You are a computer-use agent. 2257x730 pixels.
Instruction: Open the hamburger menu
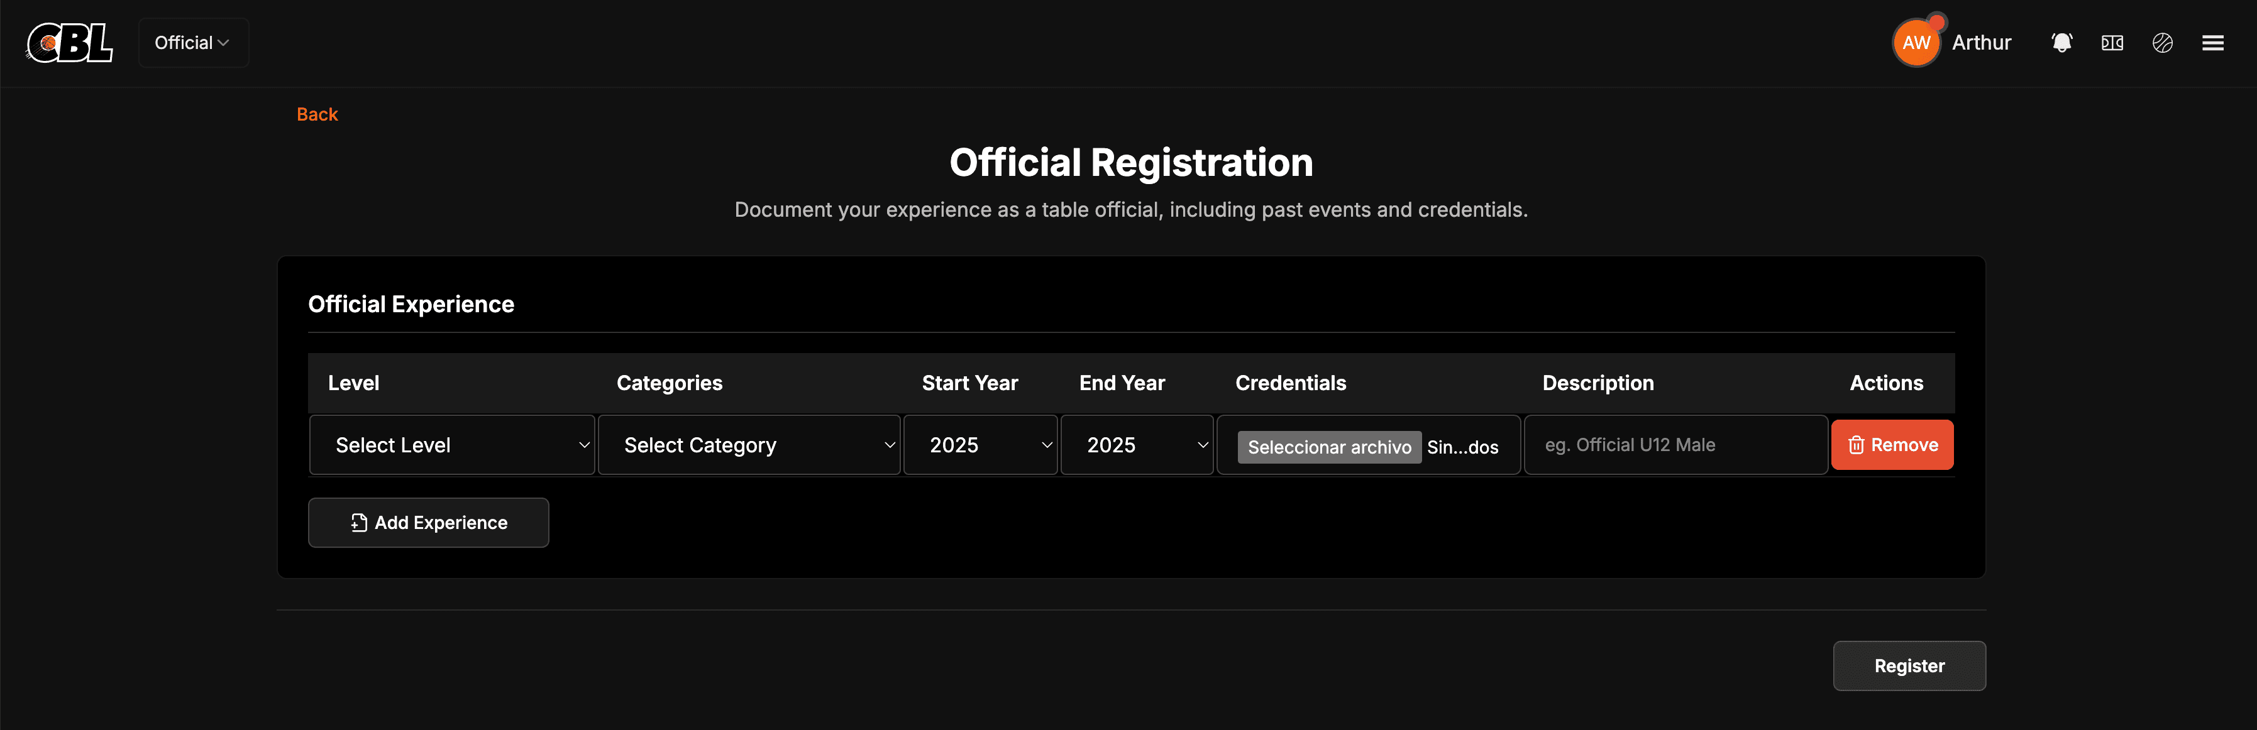(2213, 42)
